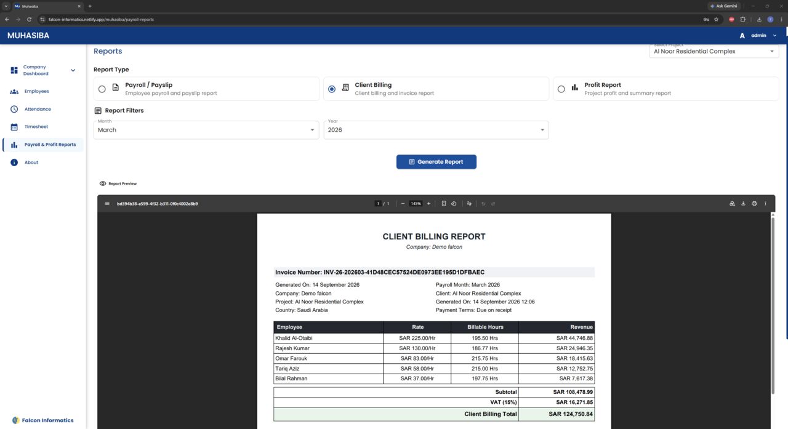
Task: Open the browser extensions puzzle icon
Action: (x=743, y=19)
